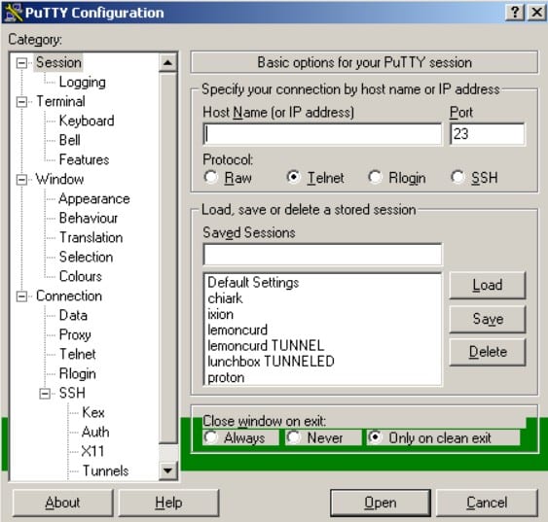Click the Saved Sessions name field
Image resolution: width=548 pixels, height=522 pixels.
322,255
